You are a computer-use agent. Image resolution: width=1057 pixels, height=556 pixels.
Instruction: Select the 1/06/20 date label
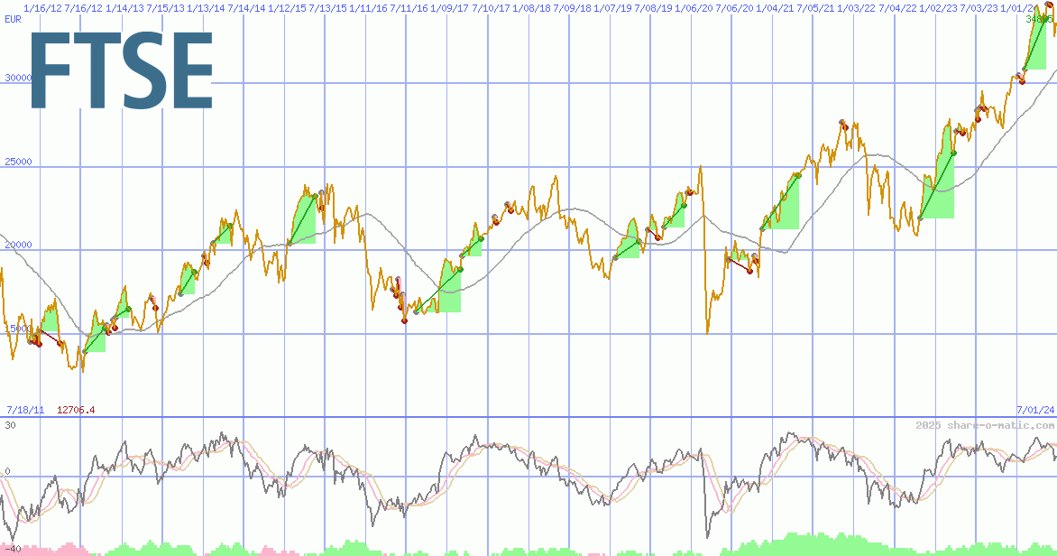[x=693, y=8]
